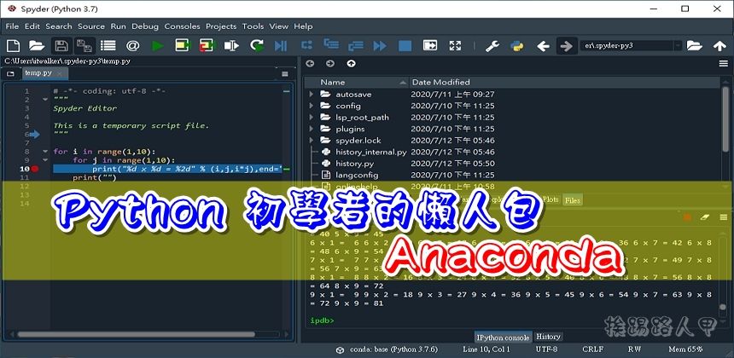Expand the autosave folder

312,95
